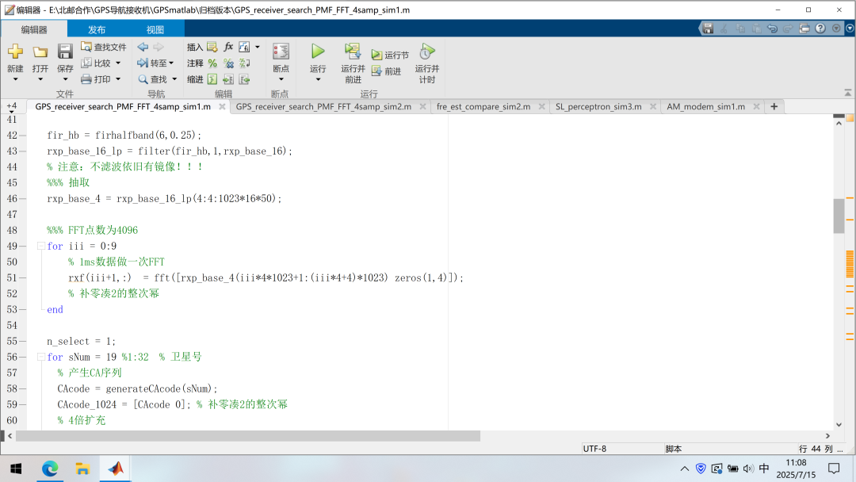Collapse the for sNum loop at line 56
The image size is (856, 482).
(x=41, y=357)
